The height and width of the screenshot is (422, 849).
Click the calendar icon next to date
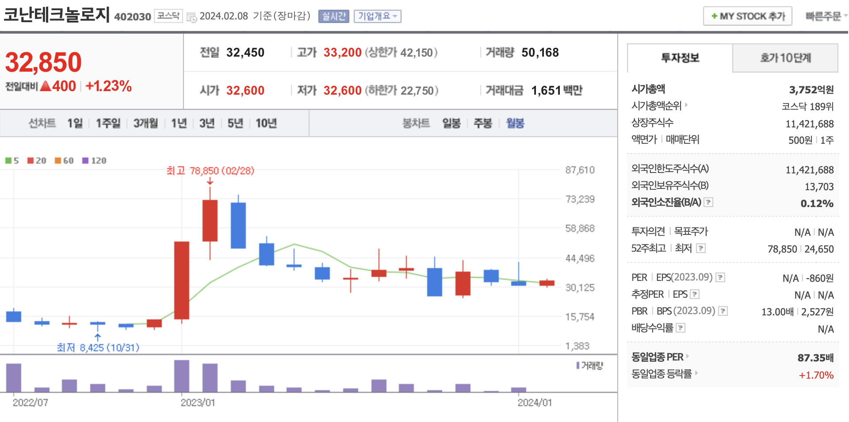(191, 17)
